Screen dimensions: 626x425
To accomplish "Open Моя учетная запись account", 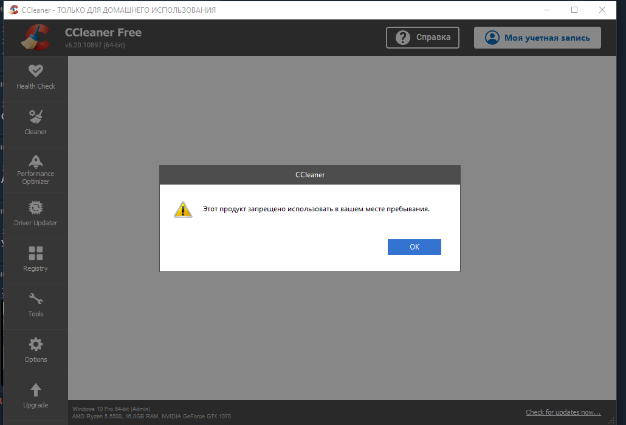I will tap(537, 38).
